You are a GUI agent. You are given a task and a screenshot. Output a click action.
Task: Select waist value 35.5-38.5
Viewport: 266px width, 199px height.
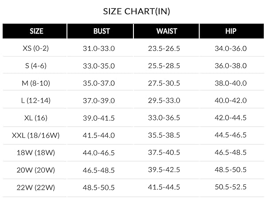click(x=164, y=135)
